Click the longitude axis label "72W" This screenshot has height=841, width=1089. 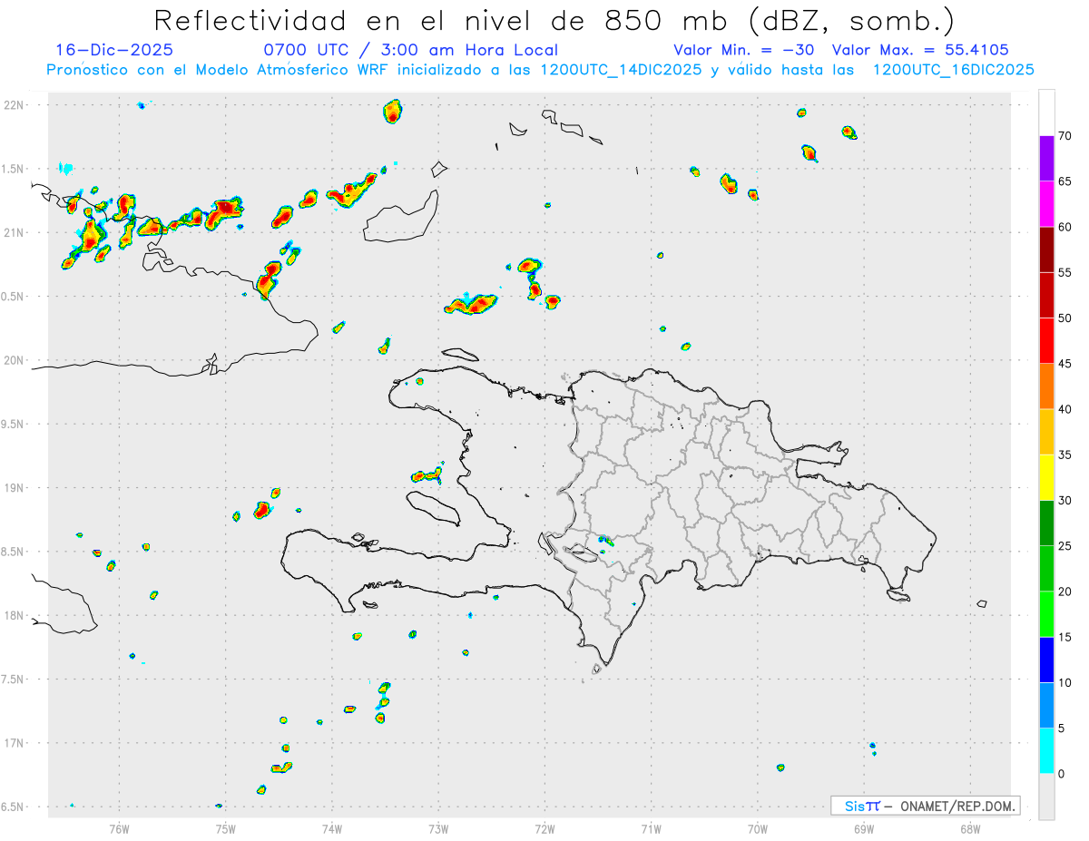coord(544,828)
